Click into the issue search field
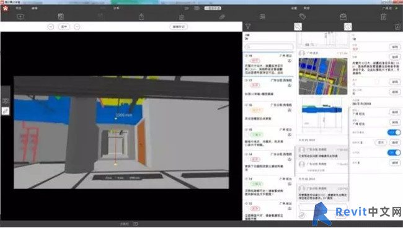 tap(269, 47)
